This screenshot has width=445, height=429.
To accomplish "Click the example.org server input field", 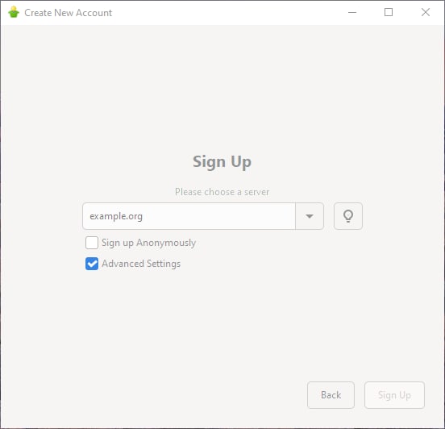I will point(189,216).
